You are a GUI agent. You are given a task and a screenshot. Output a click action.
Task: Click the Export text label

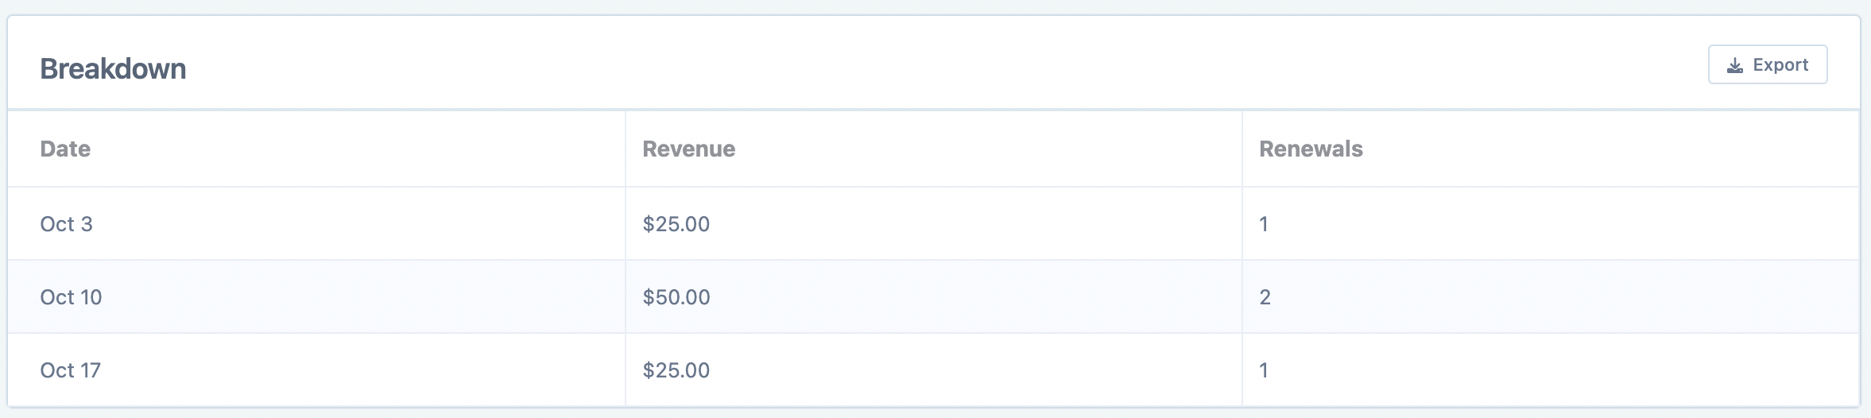(1780, 65)
